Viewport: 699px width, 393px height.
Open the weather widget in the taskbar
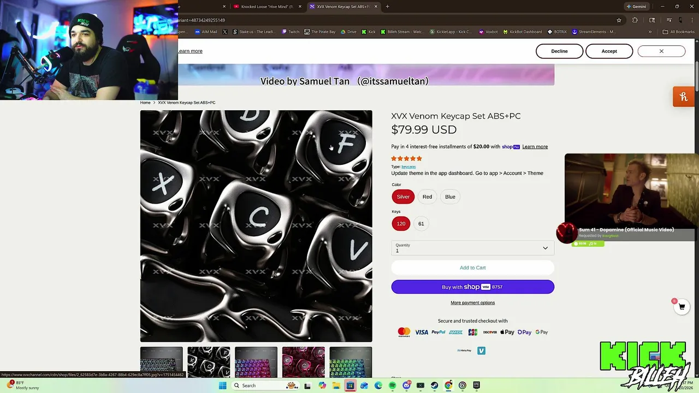(23, 385)
